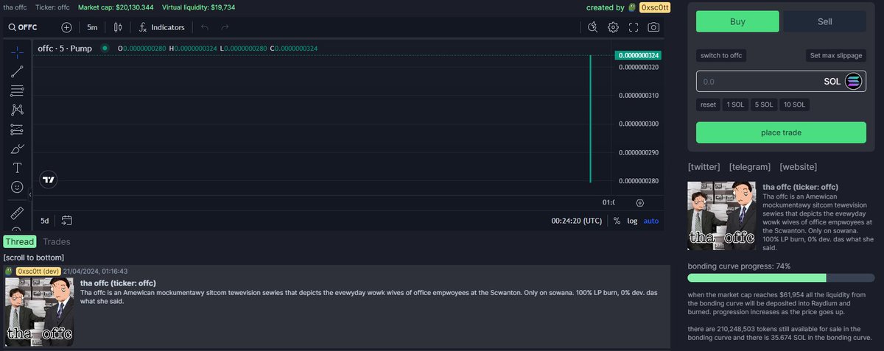The width and height of the screenshot is (884, 351).
Task: Choose the XABCD pattern tool
Action: (17, 110)
